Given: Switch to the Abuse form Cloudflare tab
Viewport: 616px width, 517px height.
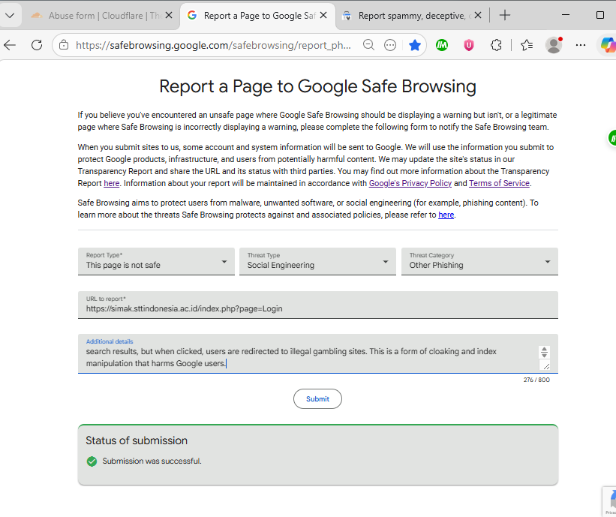Looking at the screenshot, I should pos(102,16).
